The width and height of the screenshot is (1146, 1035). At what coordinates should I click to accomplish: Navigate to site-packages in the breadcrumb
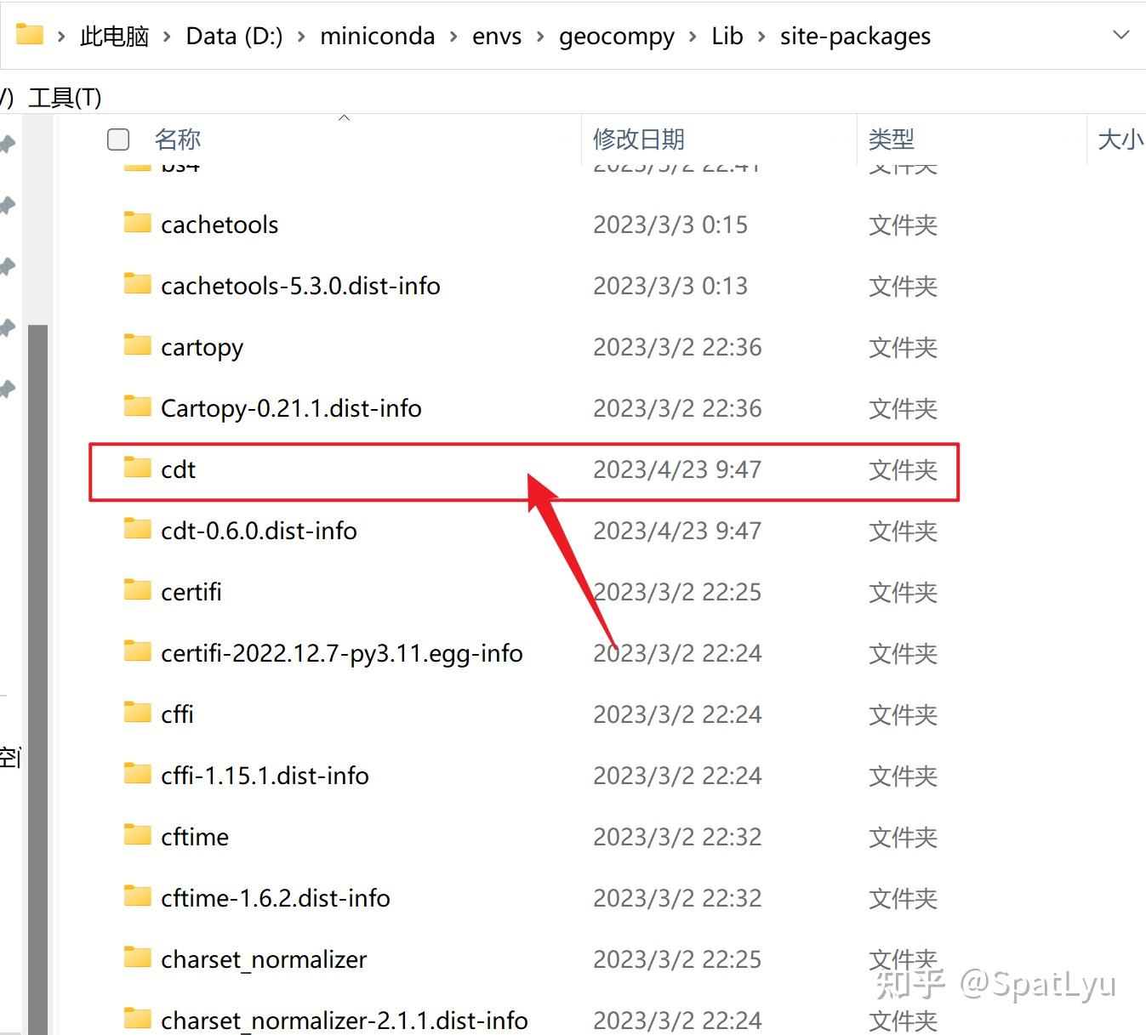click(854, 37)
